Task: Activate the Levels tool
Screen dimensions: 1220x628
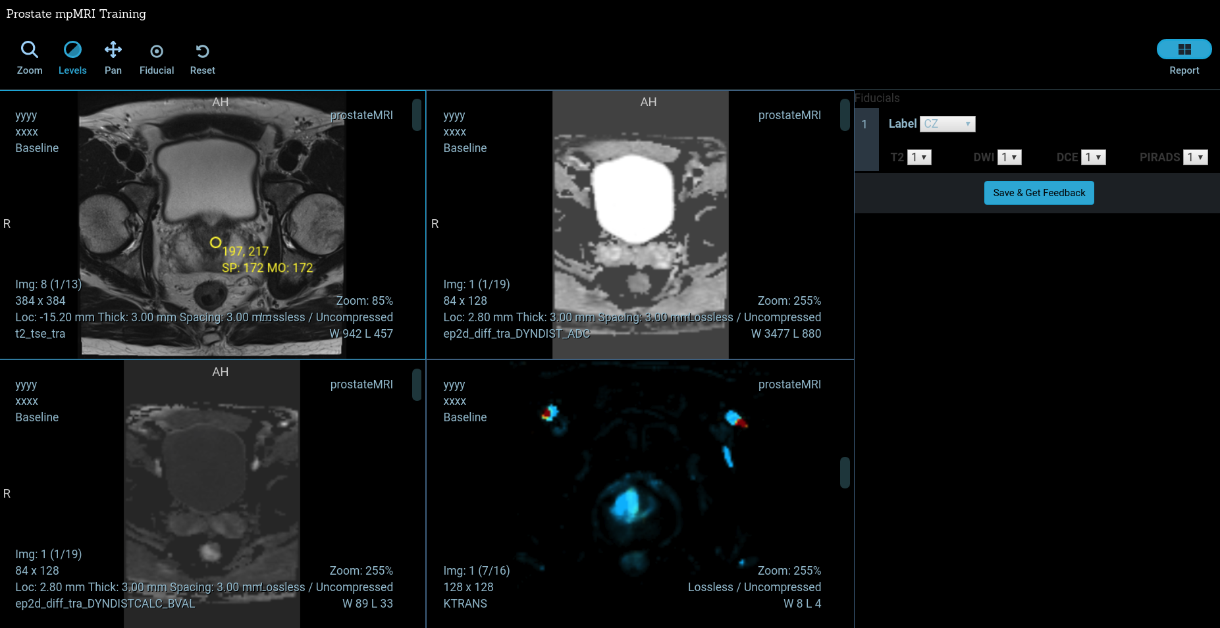Action: click(72, 57)
